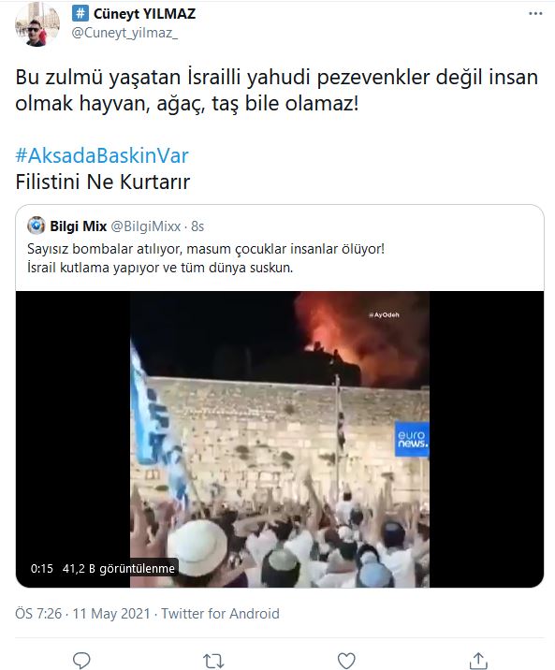Open the Bilgi Mix account name
Image resolution: width=555 pixels, height=670 pixels.
coord(79,226)
